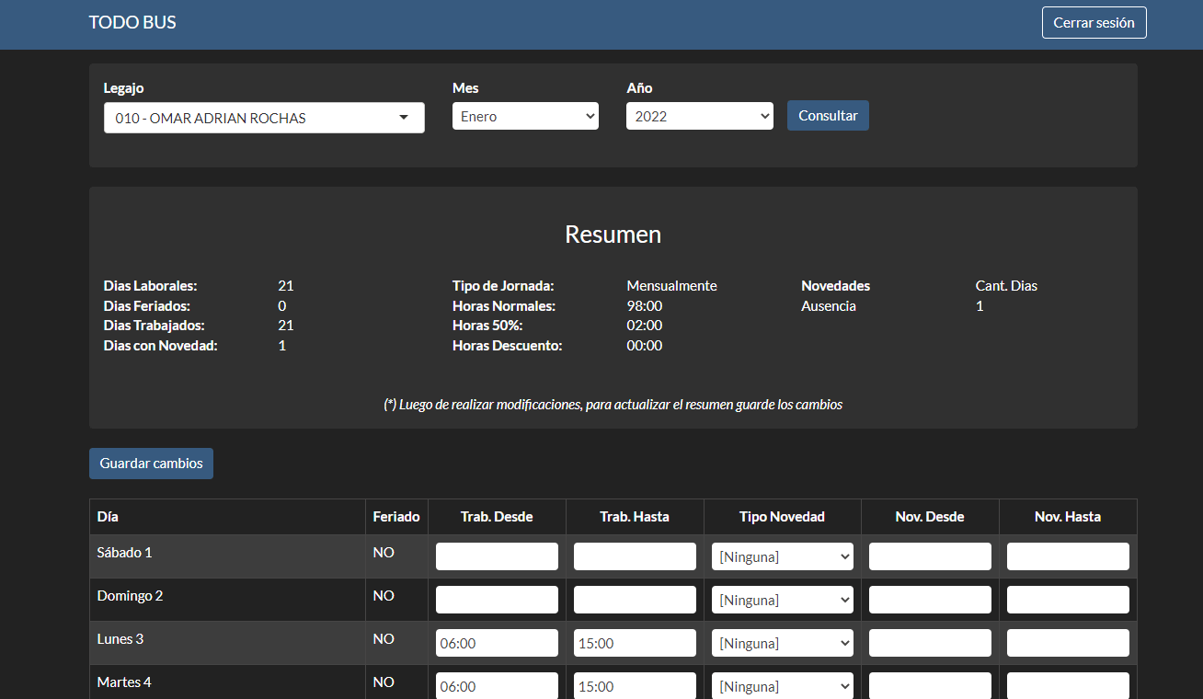The height and width of the screenshot is (699, 1203).
Task: Open the Legajo employee dropdown
Action: (264, 118)
